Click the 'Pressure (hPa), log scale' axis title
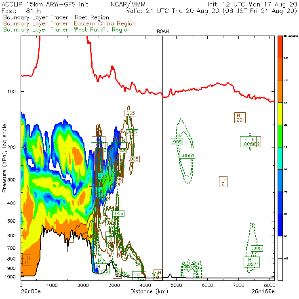The width and height of the screenshot is (299, 299). [x=4, y=158]
